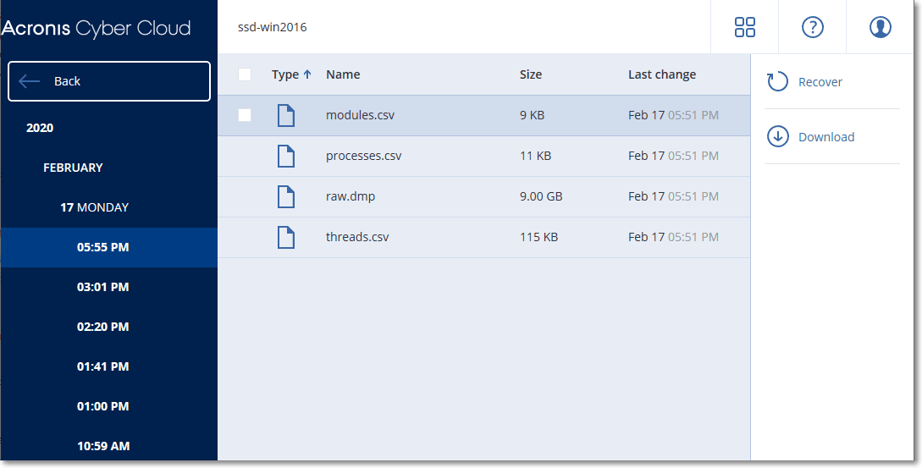Open the 10:59 AM recovery point
The height and width of the screenshot is (468, 922).
(102, 446)
